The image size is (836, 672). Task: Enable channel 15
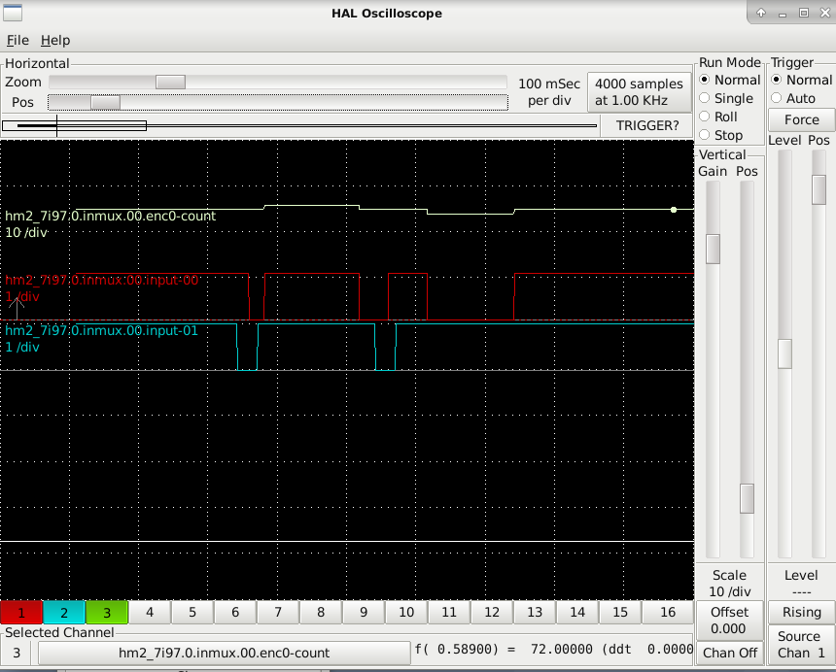[x=620, y=613]
